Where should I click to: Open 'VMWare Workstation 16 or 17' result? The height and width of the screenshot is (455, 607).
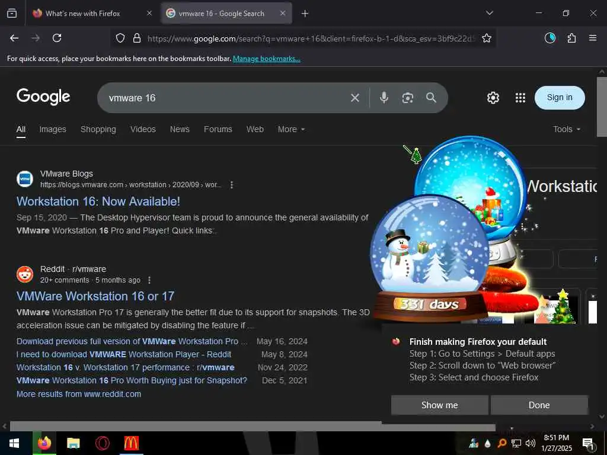[95, 296]
